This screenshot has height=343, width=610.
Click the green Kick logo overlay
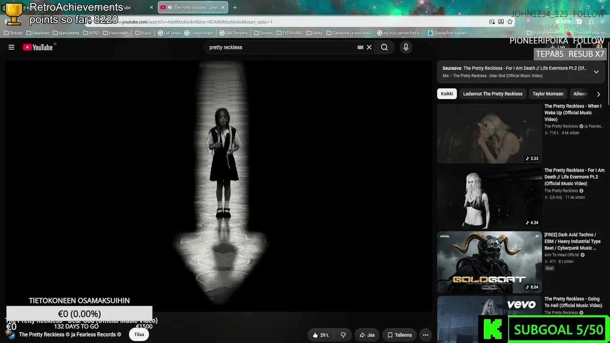pyautogui.click(x=493, y=329)
